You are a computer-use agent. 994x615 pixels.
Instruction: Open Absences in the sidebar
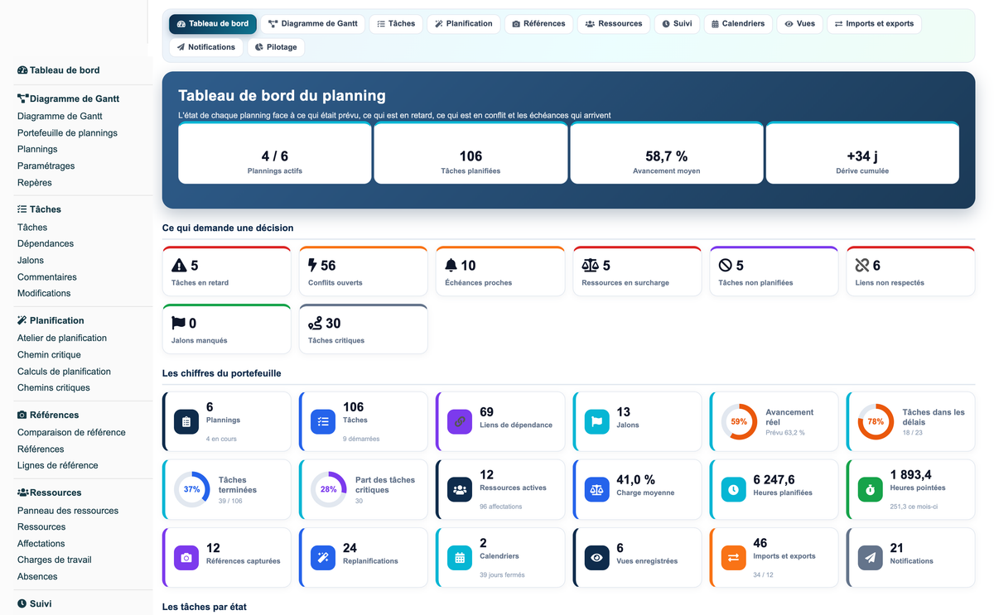click(x=37, y=577)
